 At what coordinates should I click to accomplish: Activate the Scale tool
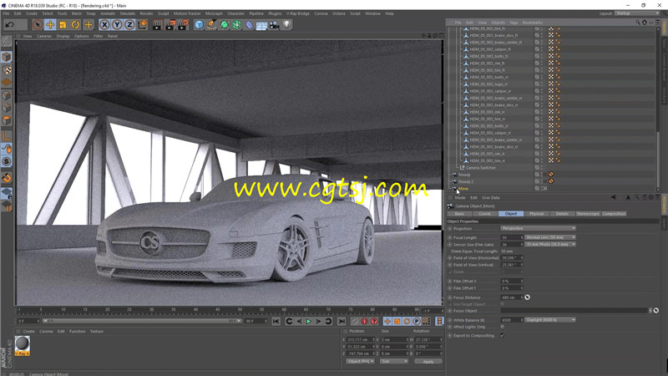point(63,25)
